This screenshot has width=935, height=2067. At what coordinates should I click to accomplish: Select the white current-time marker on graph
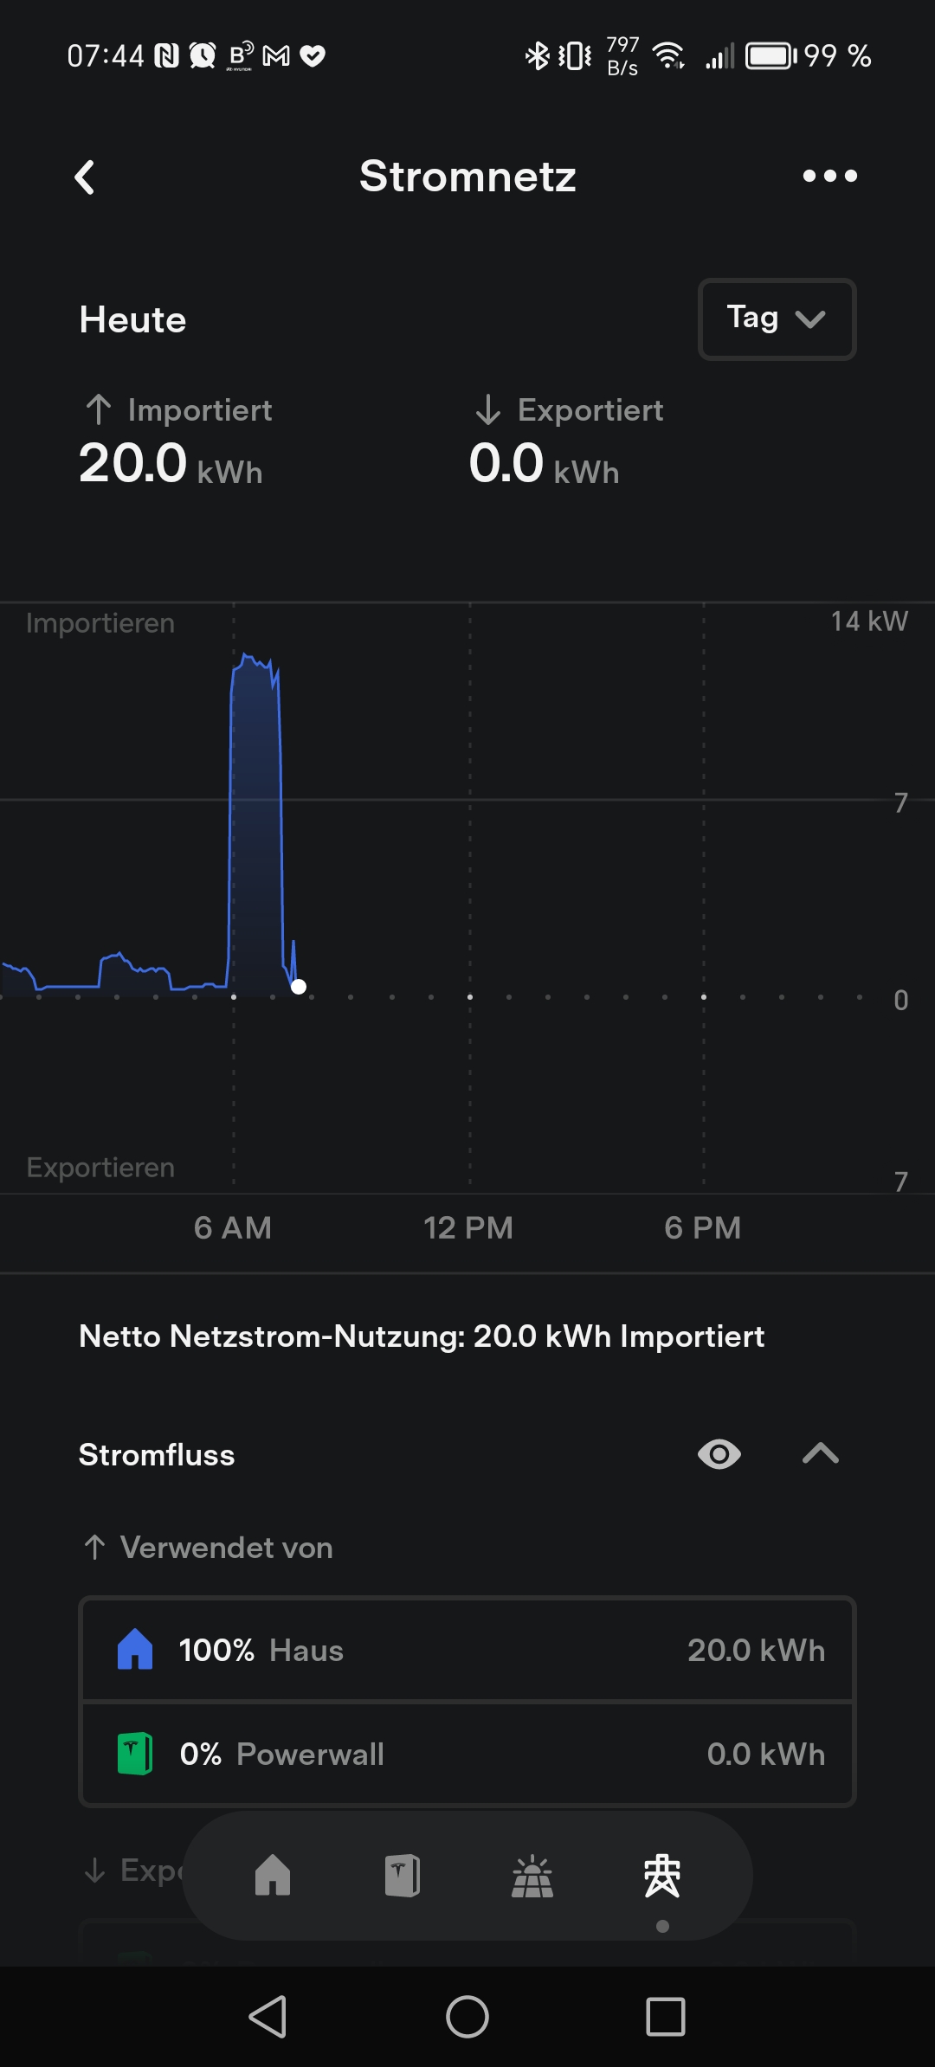click(x=299, y=987)
